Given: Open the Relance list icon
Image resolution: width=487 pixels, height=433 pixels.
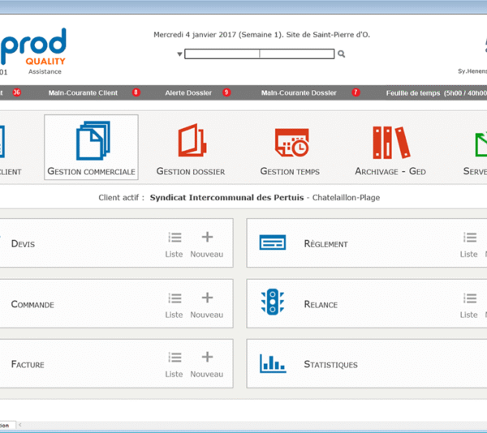Looking at the screenshot, I should (x=470, y=298).
